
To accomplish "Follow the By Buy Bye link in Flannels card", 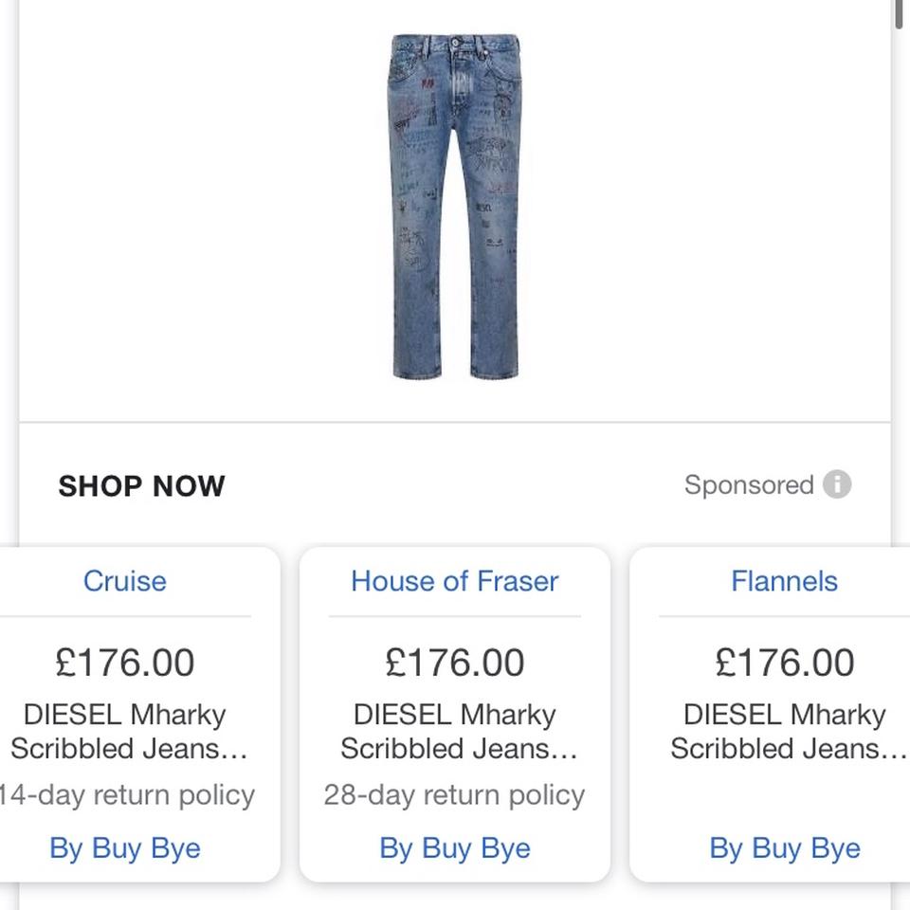I will [x=784, y=848].
